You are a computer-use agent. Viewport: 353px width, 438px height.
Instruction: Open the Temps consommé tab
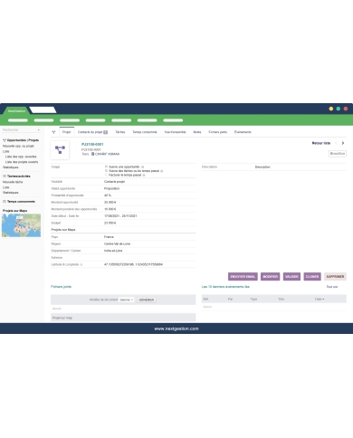point(145,132)
